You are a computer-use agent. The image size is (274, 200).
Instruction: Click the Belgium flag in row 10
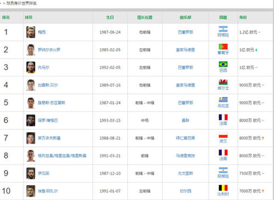(223, 188)
